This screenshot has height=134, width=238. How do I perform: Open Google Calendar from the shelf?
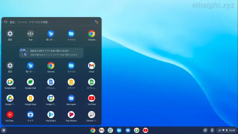point(110,130)
